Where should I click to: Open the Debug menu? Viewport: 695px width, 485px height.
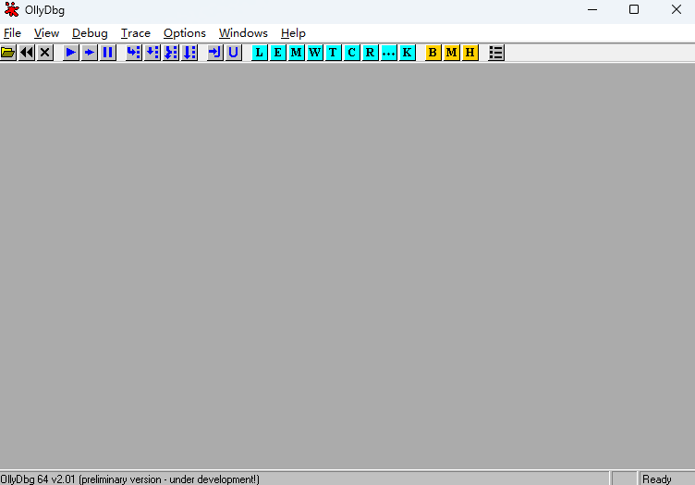point(90,33)
